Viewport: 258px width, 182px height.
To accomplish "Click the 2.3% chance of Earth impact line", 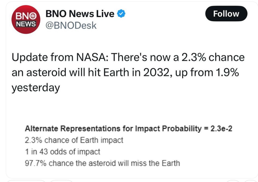I will (x=74, y=140).
